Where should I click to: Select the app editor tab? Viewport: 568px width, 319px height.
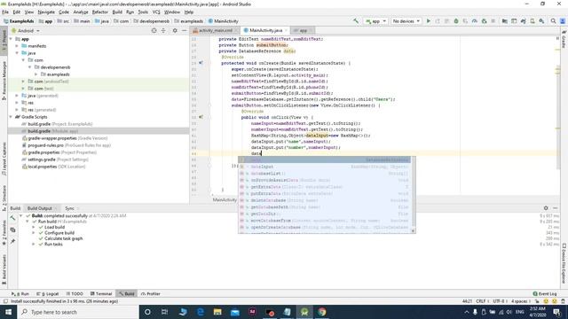tap(303, 30)
